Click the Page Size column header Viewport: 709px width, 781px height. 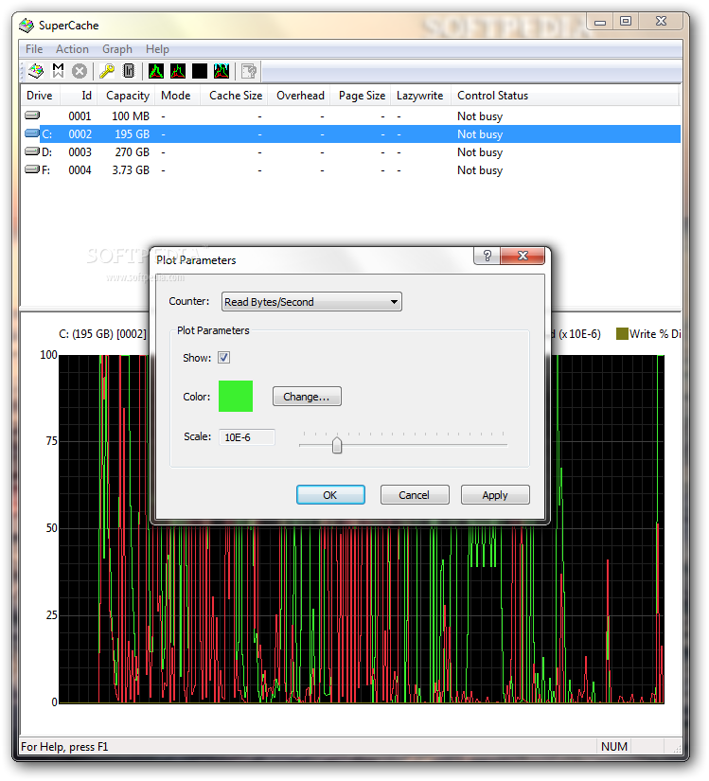click(x=361, y=95)
